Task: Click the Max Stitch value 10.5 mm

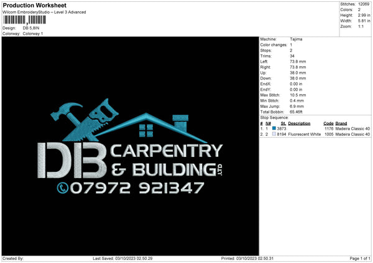Action: (298, 95)
